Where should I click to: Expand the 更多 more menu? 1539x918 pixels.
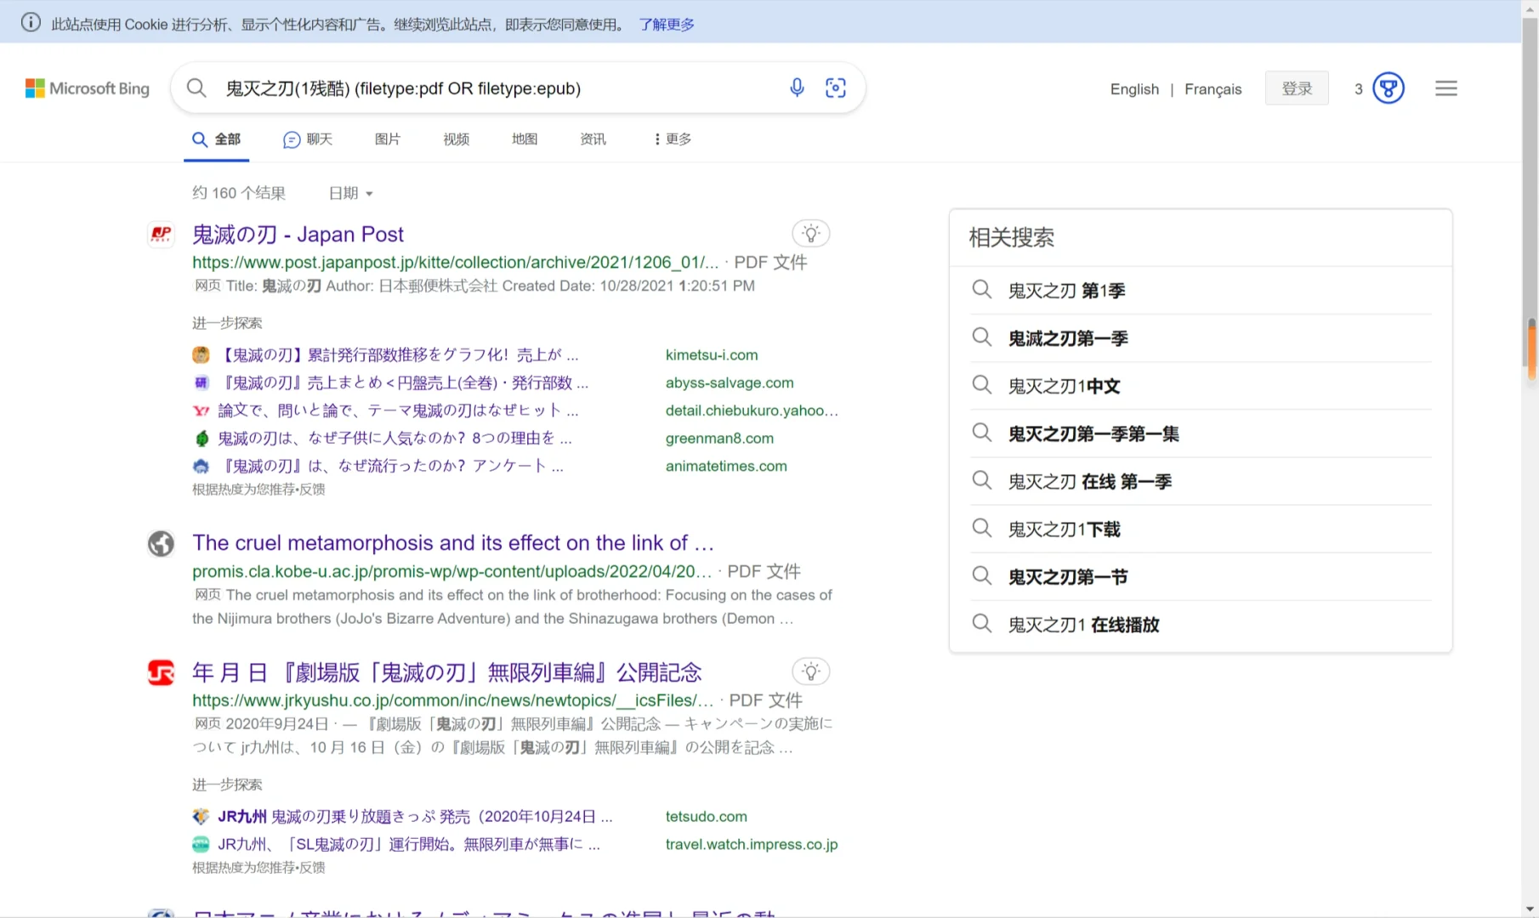[x=673, y=139]
